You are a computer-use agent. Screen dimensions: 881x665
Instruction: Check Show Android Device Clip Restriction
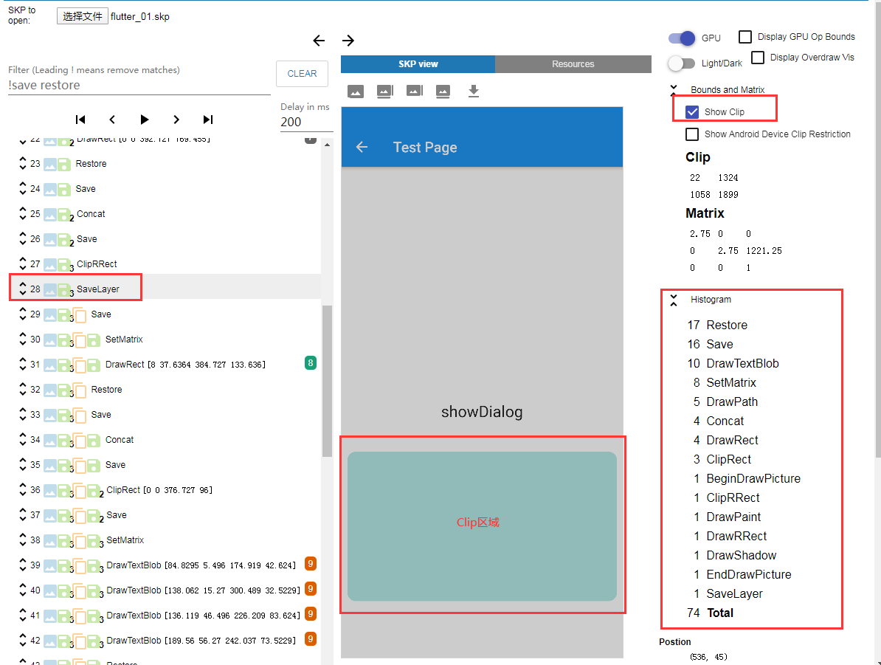pos(692,134)
